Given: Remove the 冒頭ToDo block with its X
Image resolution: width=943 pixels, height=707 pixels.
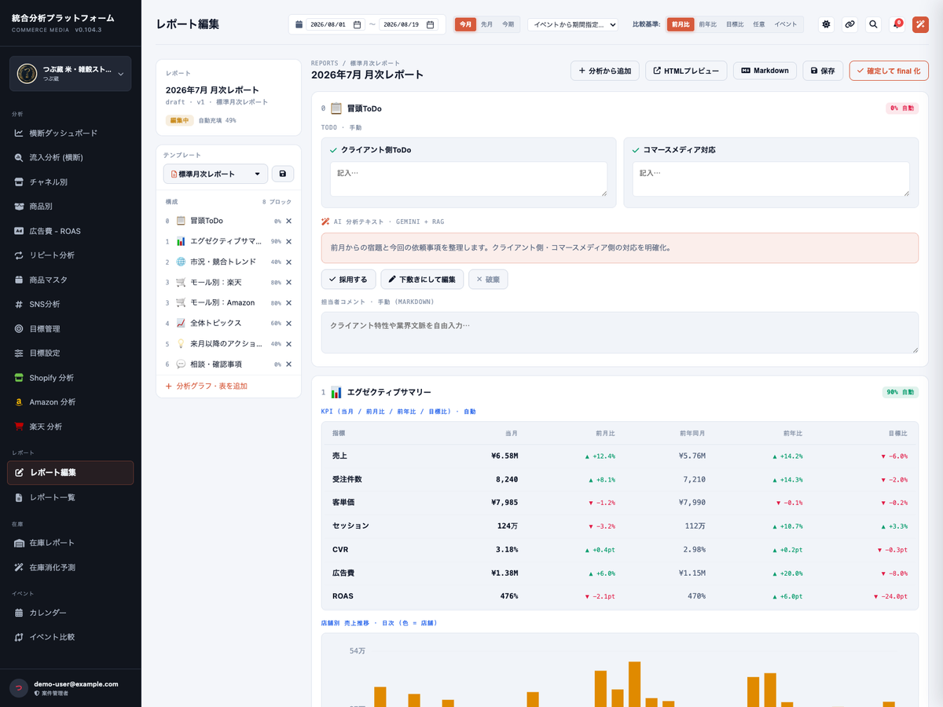Looking at the screenshot, I should [288, 222].
